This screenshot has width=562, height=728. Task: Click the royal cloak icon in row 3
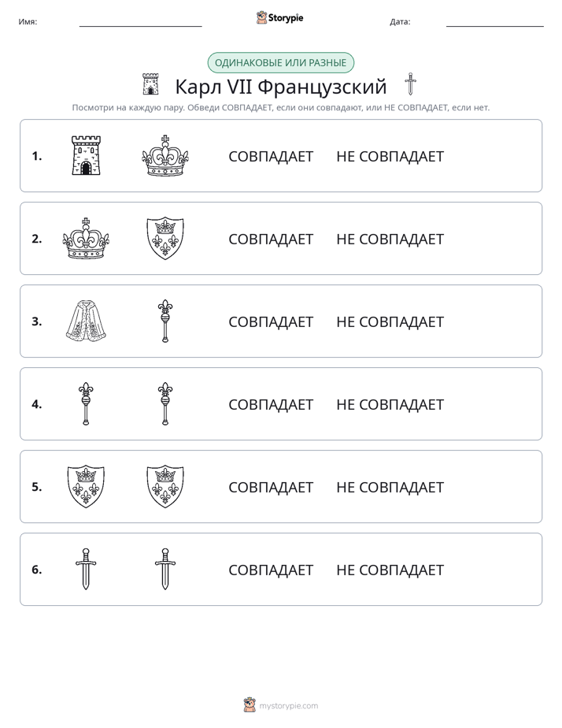pos(86,321)
